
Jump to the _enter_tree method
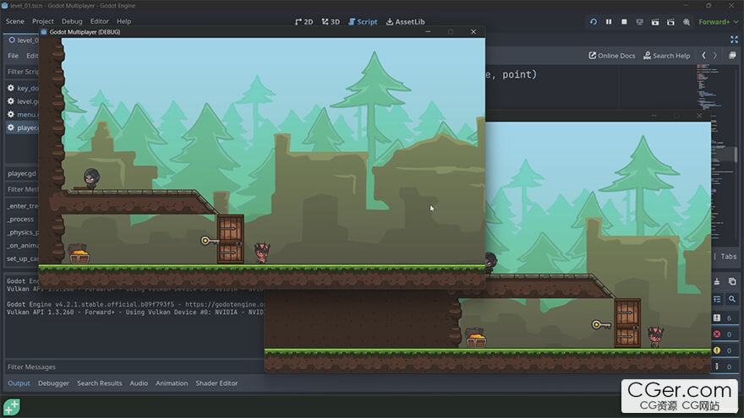coord(22,206)
